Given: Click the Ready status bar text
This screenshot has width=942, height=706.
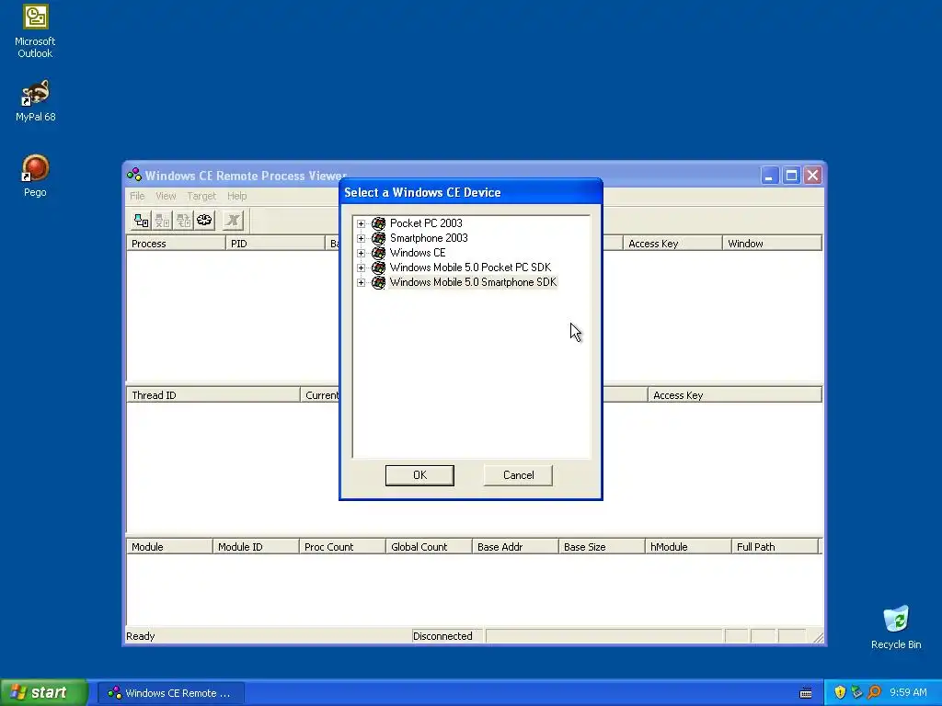Looking at the screenshot, I should pos(140,636).
